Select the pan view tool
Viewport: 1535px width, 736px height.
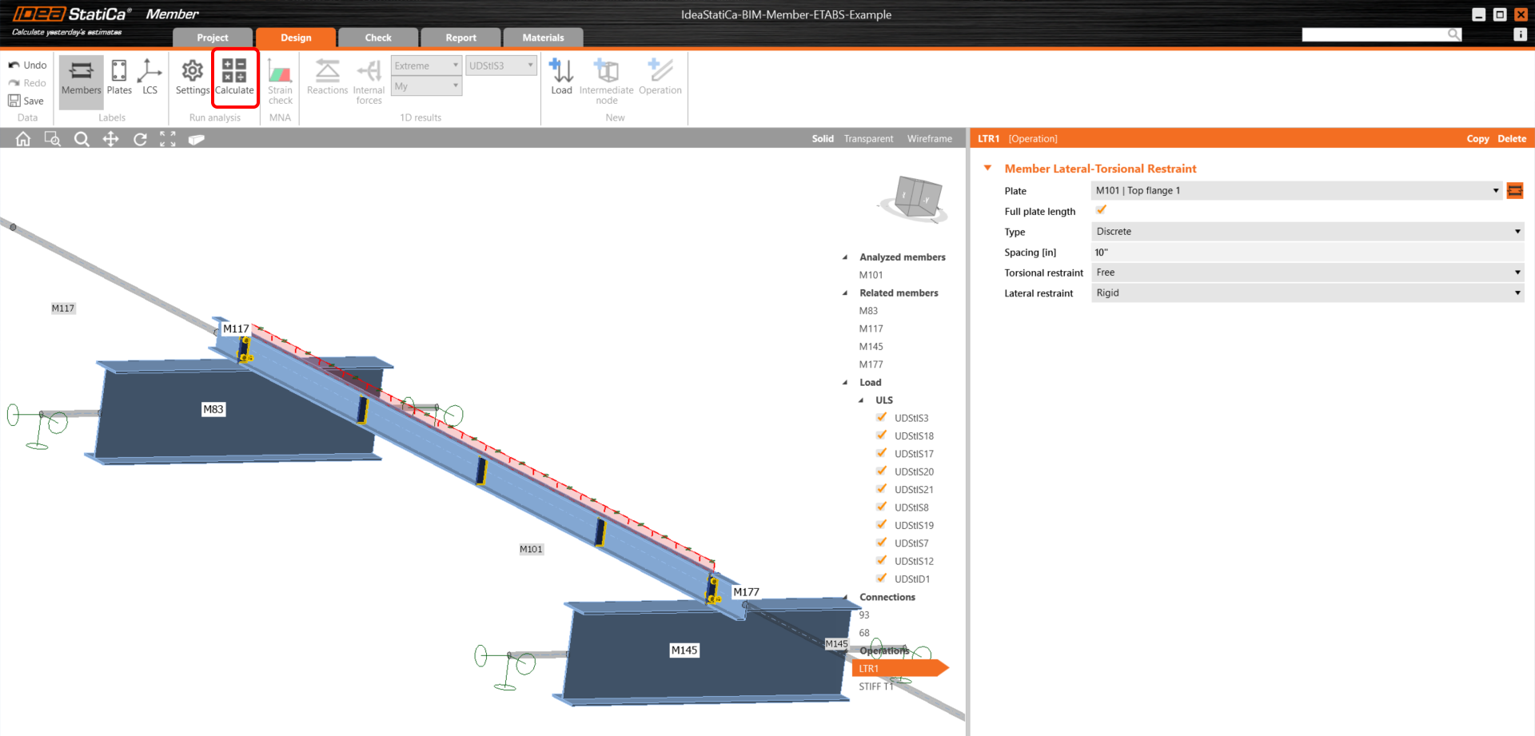(110, 139)
